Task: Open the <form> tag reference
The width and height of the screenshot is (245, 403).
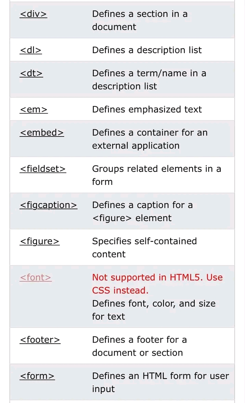Action: tap(37, 376)
